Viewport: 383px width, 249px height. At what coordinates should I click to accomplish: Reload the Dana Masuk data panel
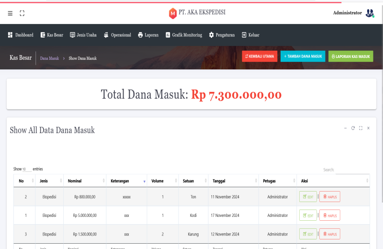coord(353,128)
